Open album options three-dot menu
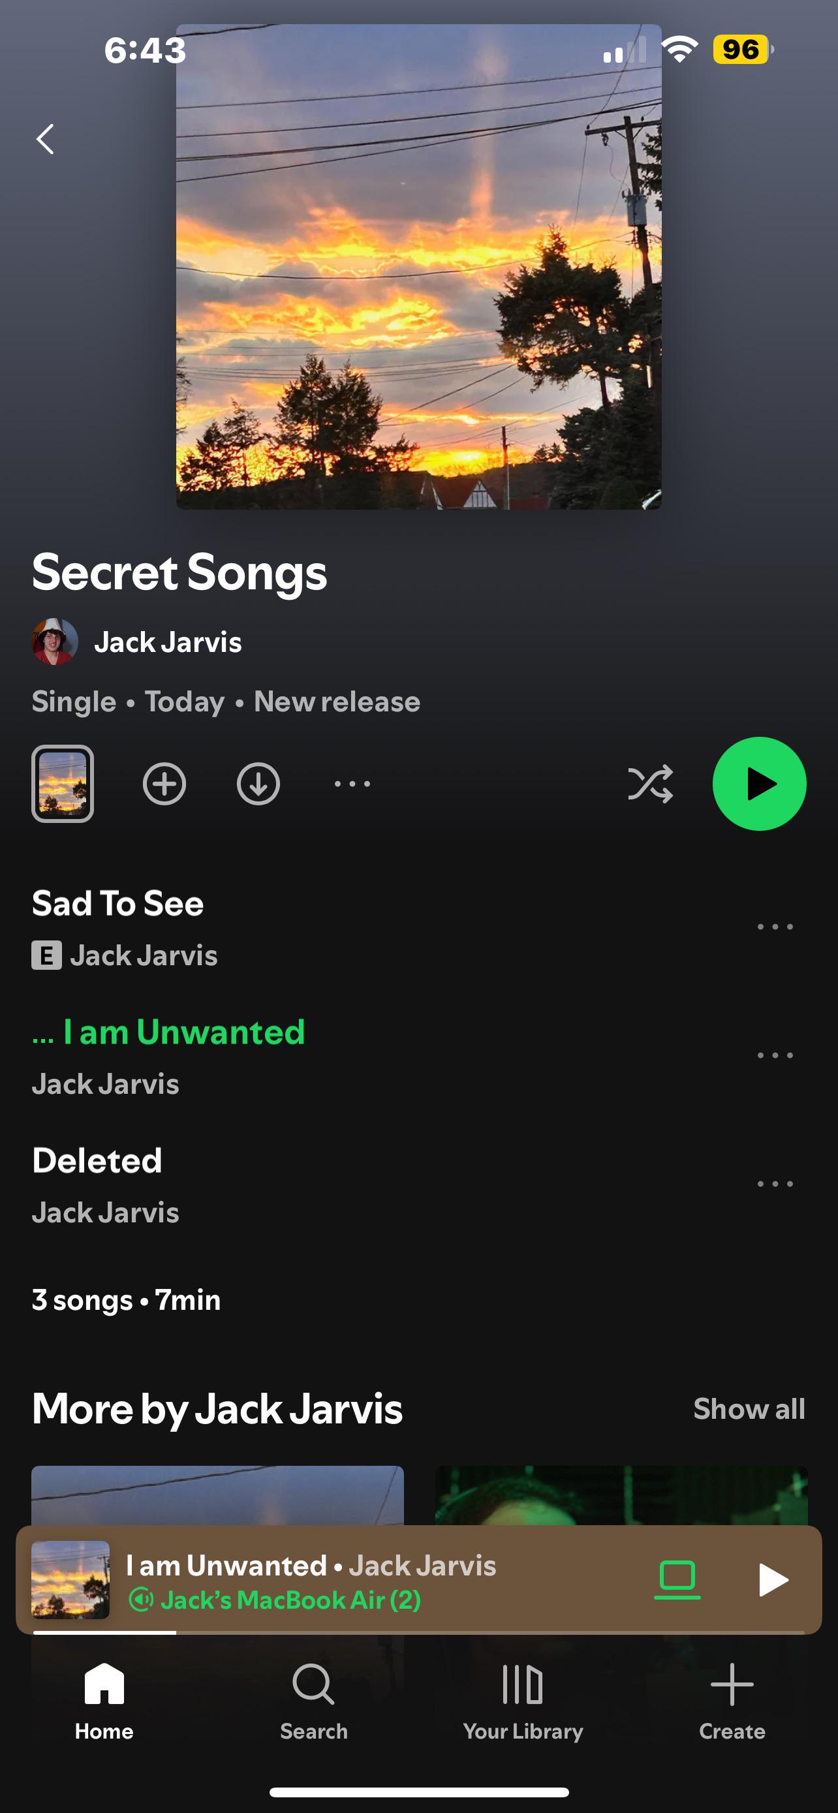The height and width of the screenshot is (1813, 838). 352,783
